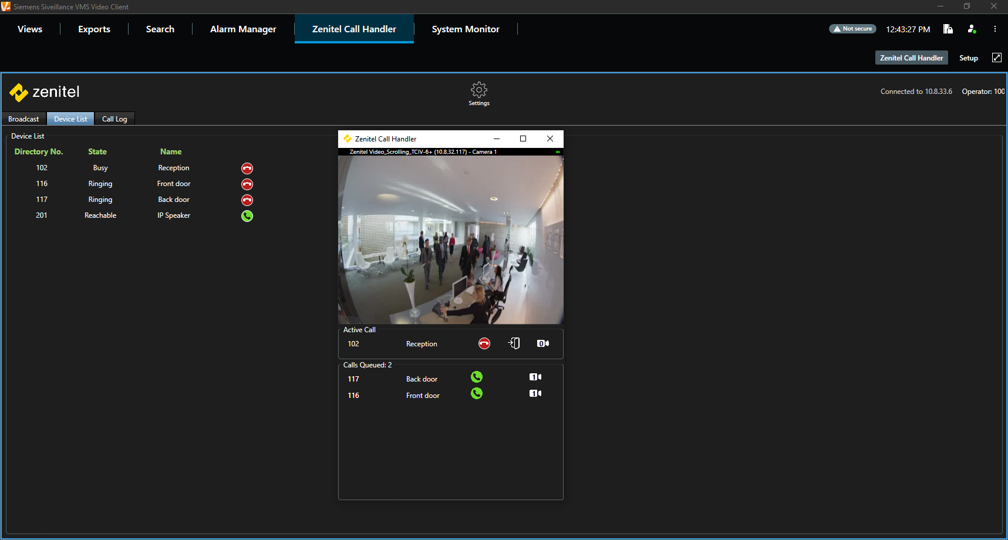The height and width of the screenshot is (540, 1008).
Task: Switch to the Call Log tab
Action: [114, 119]
